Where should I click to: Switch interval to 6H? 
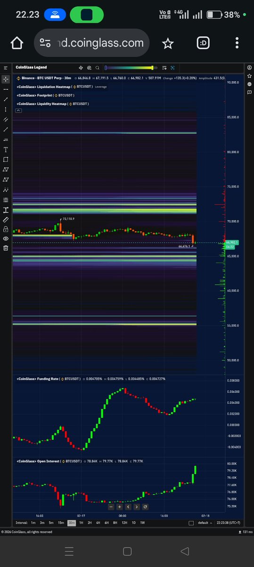point(107,523)
